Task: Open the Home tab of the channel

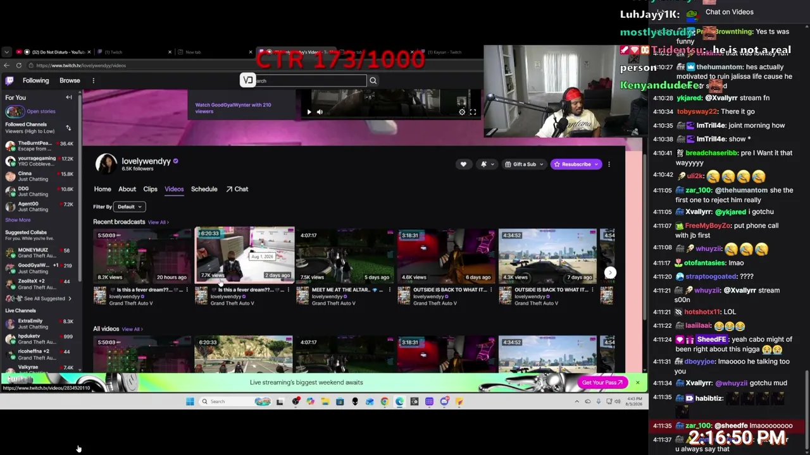Action: click(x=103, y=189)
